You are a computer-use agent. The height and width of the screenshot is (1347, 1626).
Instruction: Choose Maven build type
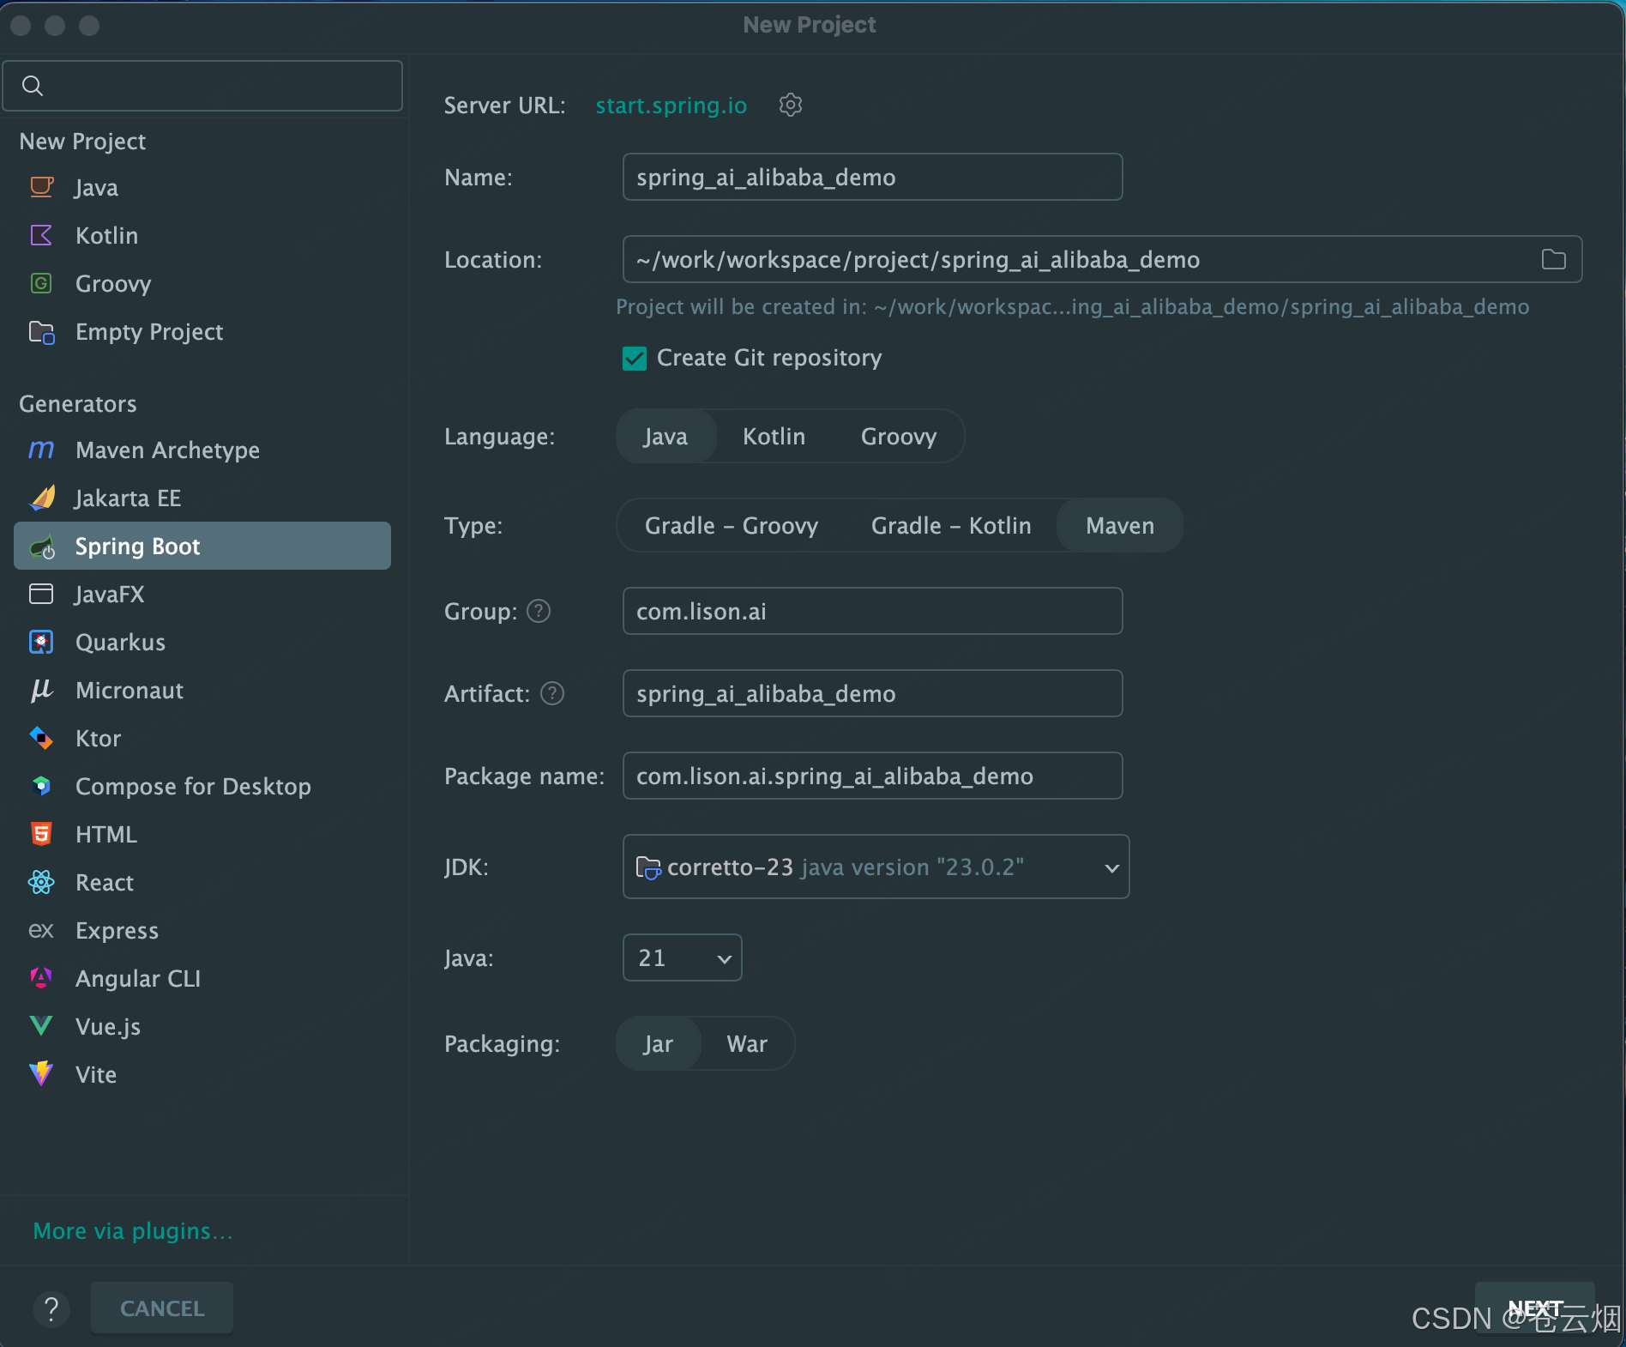(1119, 526)
